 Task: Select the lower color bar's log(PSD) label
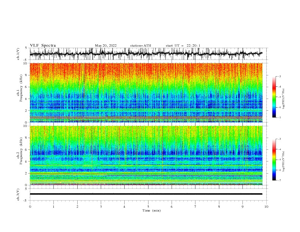(x=283, y=161)
